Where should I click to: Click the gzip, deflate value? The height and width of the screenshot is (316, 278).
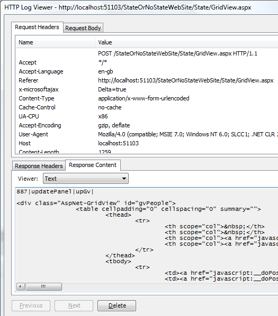[114, 125]
